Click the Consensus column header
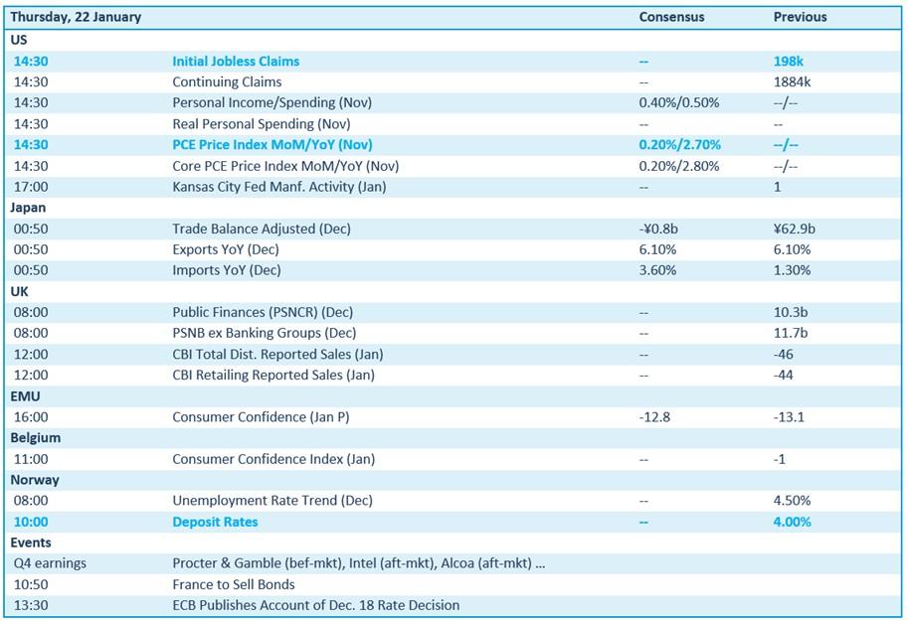 click(x=671, y=17)
